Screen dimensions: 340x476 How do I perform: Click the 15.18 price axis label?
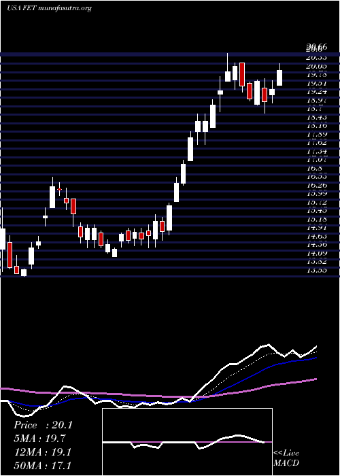[x=317, y=219]
